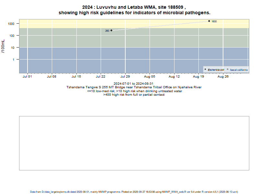Click the 2024-07-01 to 2024-08-31 date range text
259x194 pixels.
coord(133,84)
